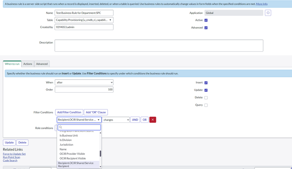Switch to When to run tab
The width and height of the screenshot is (292, 169).
click(12, 64)
